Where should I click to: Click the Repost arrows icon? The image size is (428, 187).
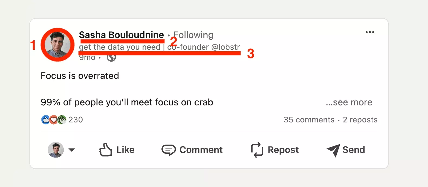pyautogui.click(x=257, y=149)
